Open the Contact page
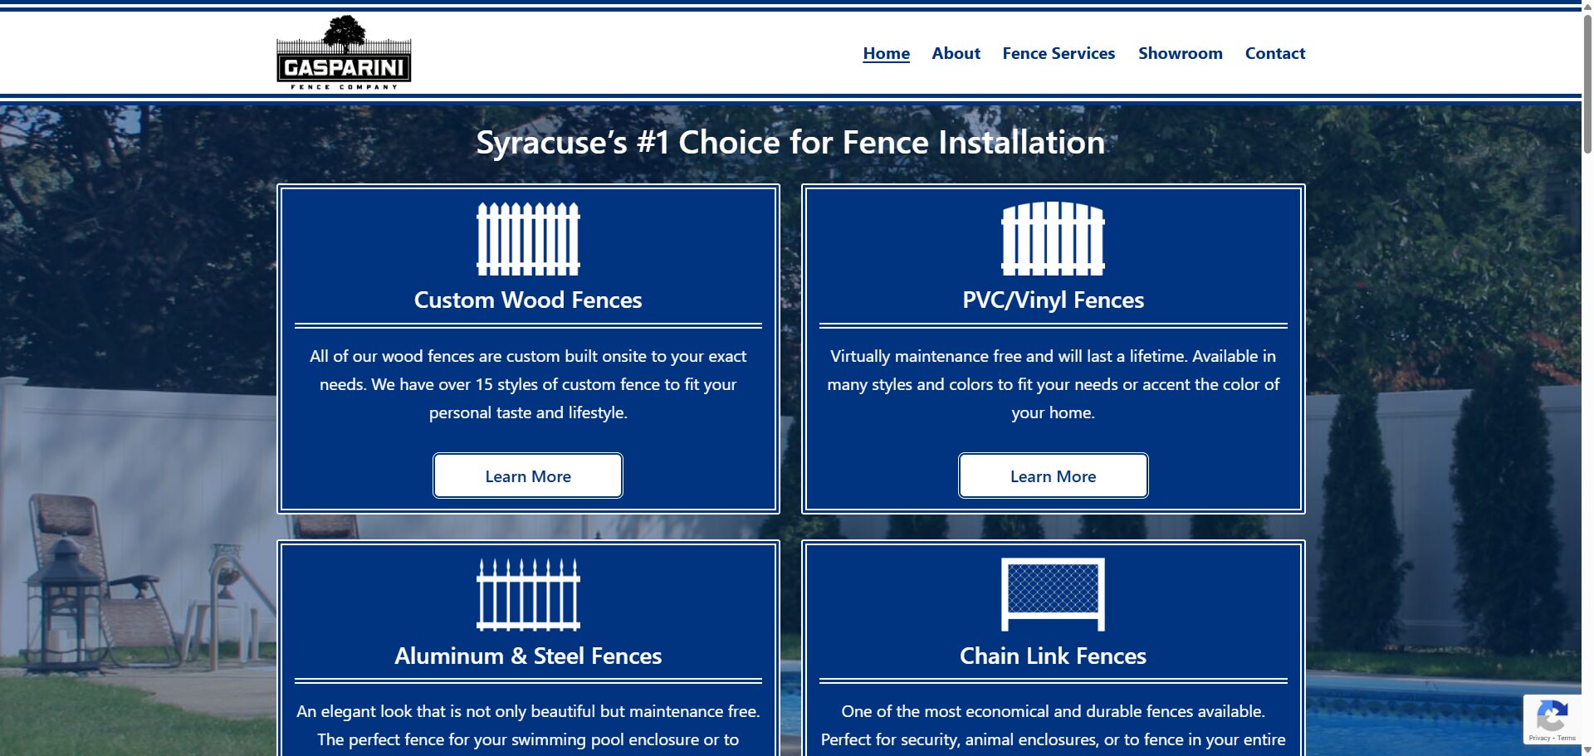1594x756 pixels. 1275,53
